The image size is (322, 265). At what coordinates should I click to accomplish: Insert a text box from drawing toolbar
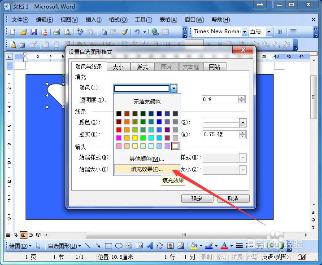[129, 245]
